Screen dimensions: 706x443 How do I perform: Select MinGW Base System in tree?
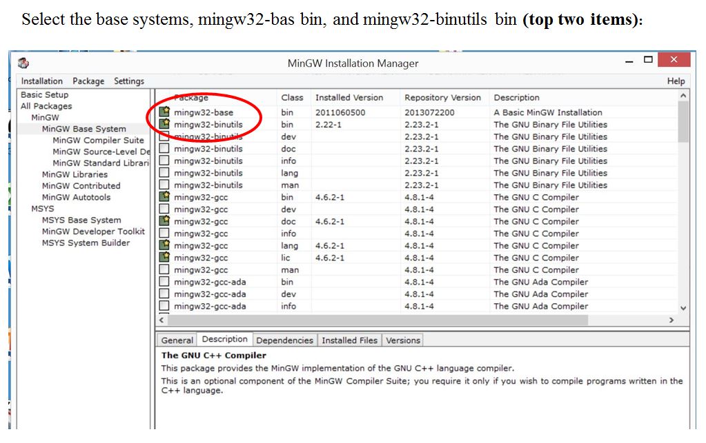[x=84, y=129]
